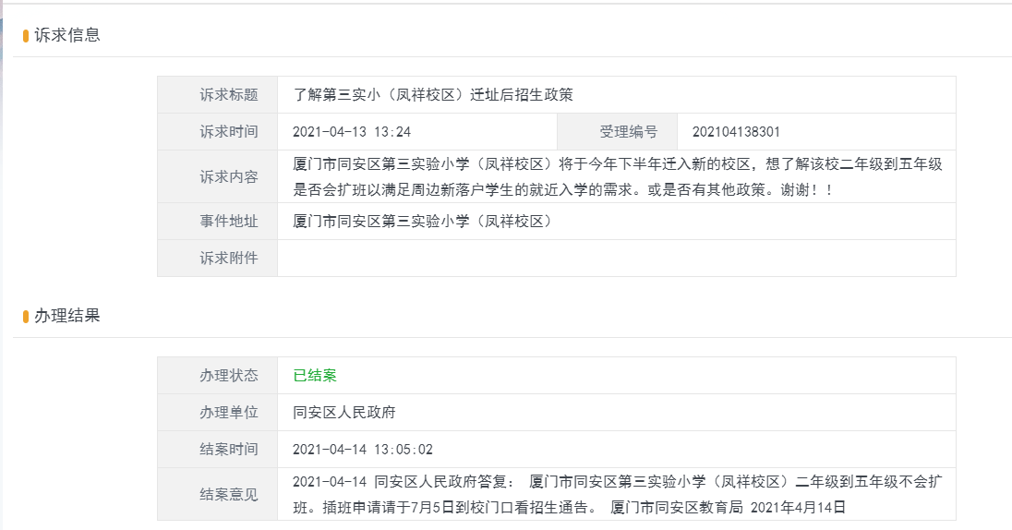Click the 受理编号 label cell
The height and width of the screenshot is (530, 1012).
[x=617, y=132]
